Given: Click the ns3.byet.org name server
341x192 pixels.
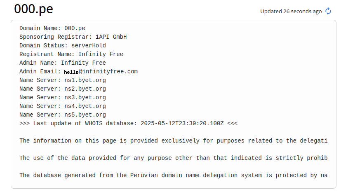Looking at the screenshot, I should tap(85, 98).
